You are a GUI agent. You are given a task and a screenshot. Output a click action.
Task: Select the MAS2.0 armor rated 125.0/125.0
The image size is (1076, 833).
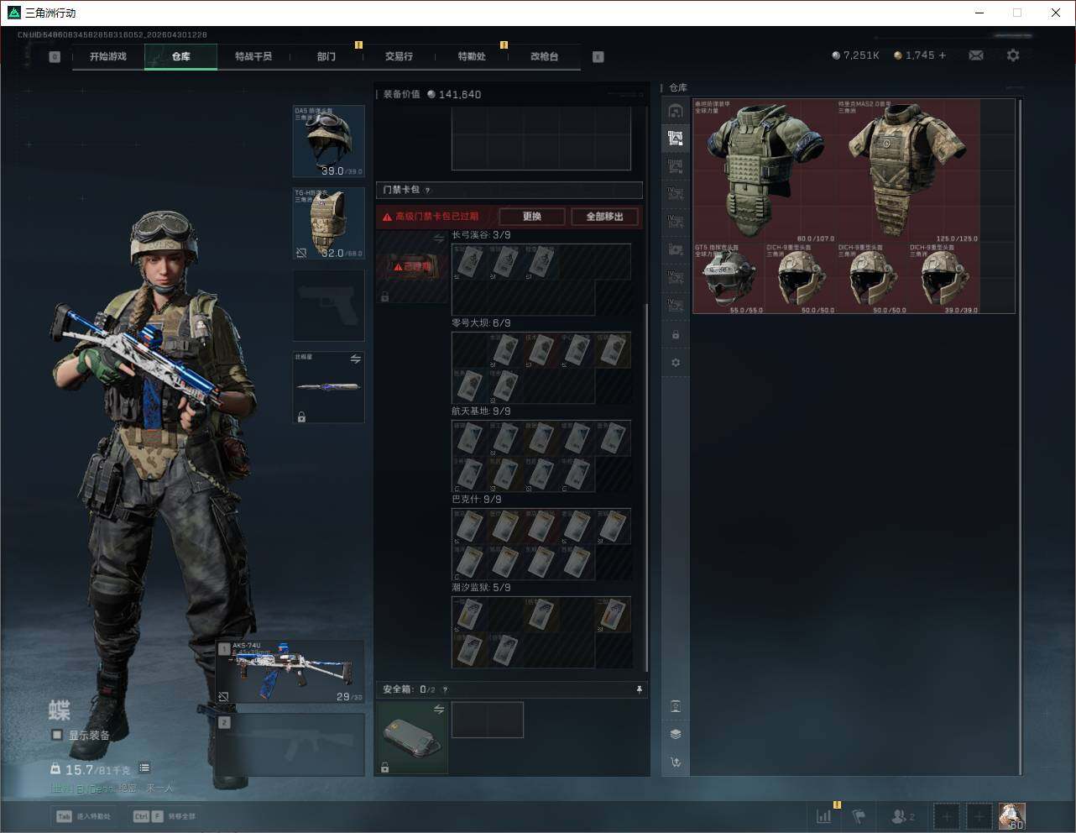908,171
